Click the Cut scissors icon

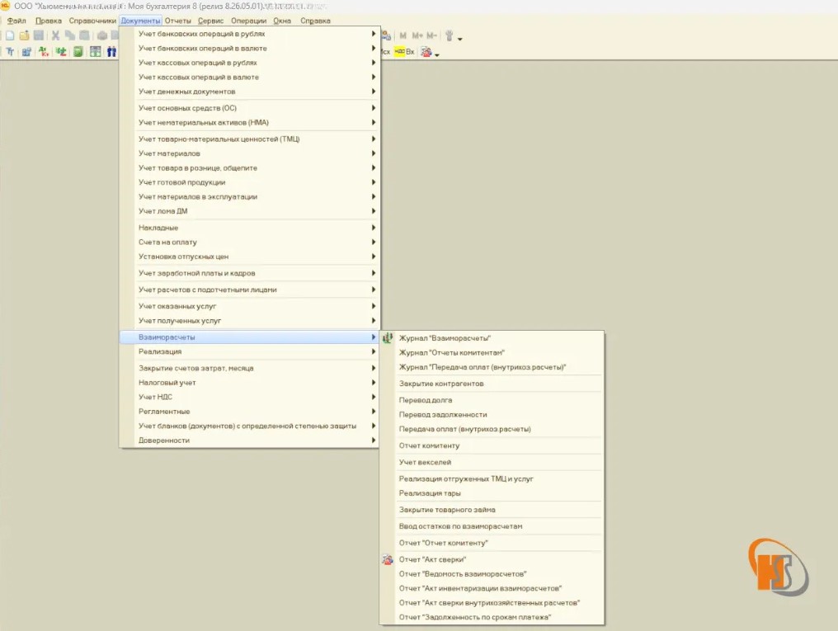pos(55,35)
